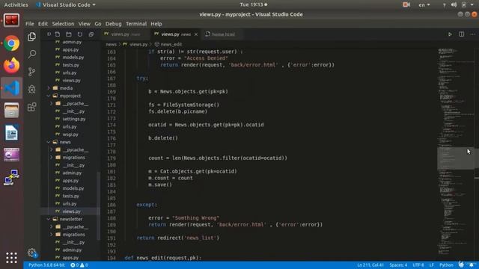Screen dimensions: 479x269
Task: Open wsgi.py in file tree
Action: click(x=70, y=134)
